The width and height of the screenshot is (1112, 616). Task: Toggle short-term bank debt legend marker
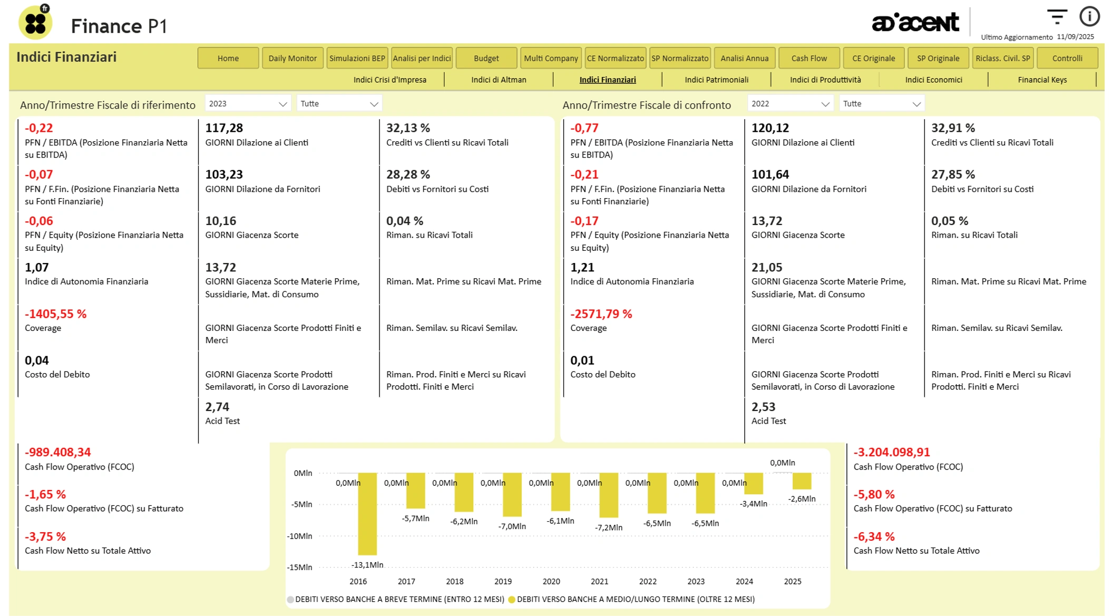[290, 599]
